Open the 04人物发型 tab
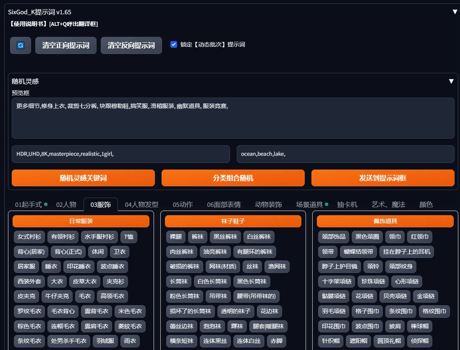 pos(141,204)
